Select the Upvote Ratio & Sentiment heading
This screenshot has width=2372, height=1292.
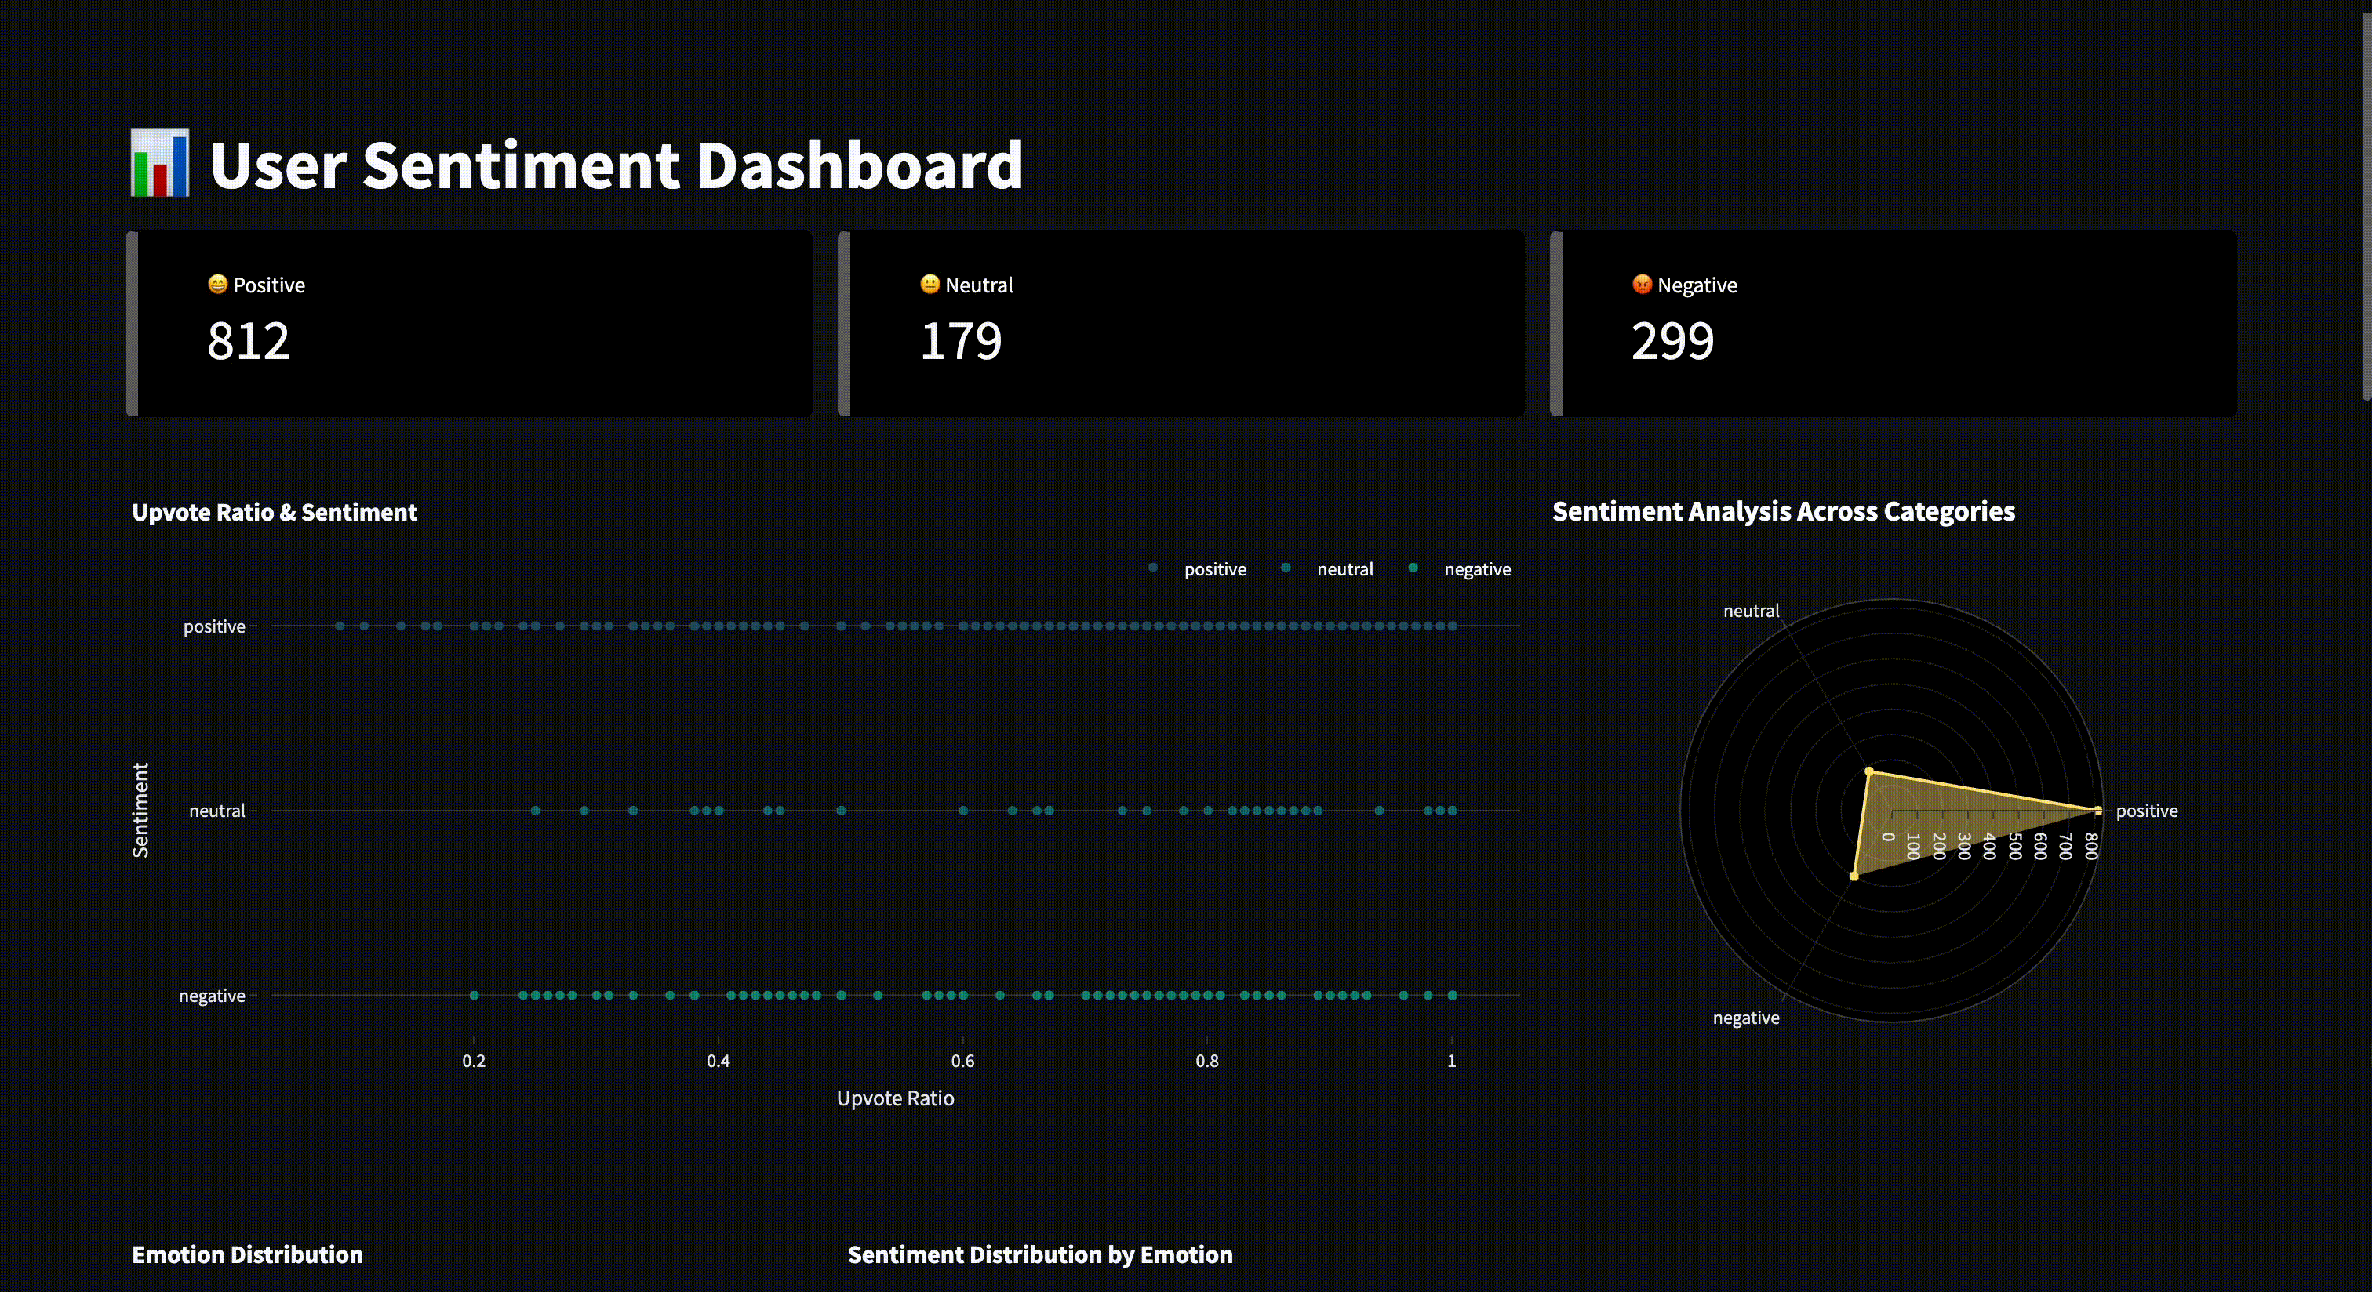point(275,513)
